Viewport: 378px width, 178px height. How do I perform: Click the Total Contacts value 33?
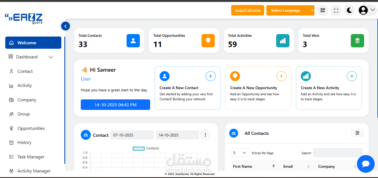[x=83, y=44]
